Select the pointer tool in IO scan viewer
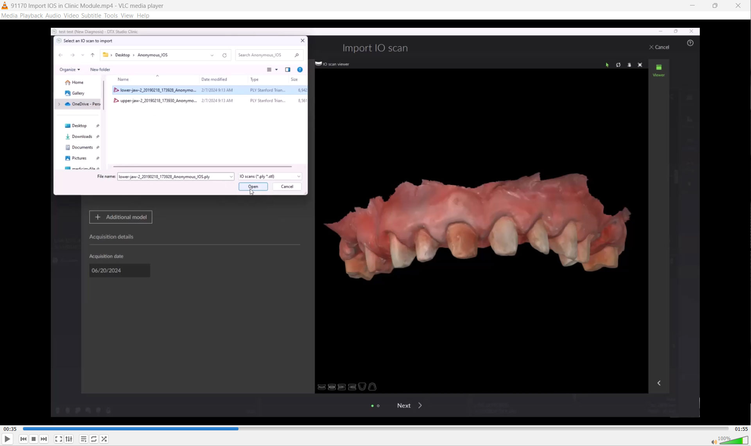 tap(607, 65)
